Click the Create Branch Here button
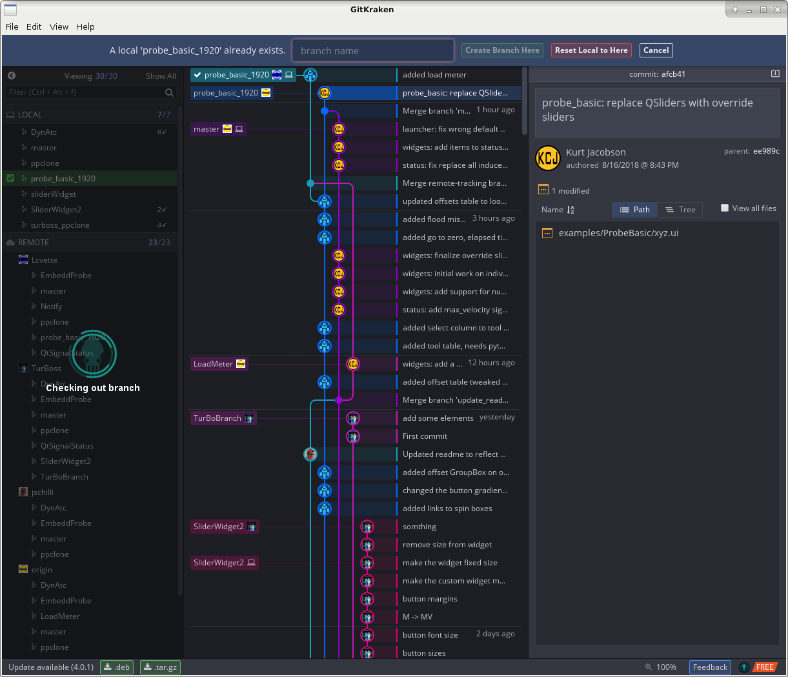788x677 pixels. pyautogui.click(x=502, y=50)
